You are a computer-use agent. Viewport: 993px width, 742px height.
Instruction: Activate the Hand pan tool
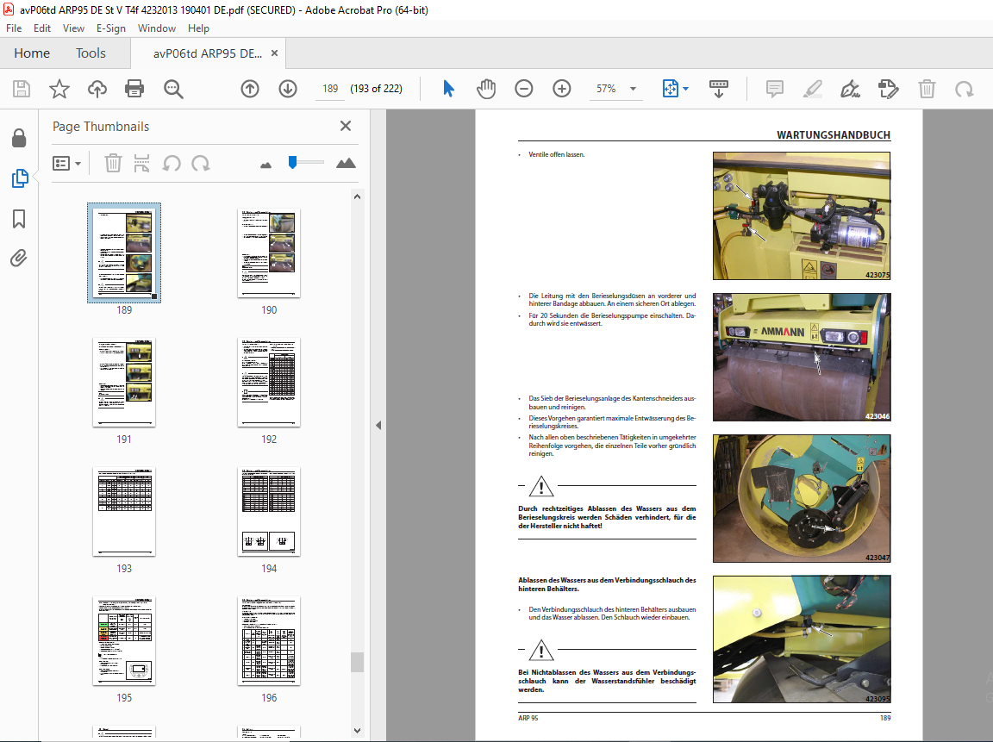486,89
